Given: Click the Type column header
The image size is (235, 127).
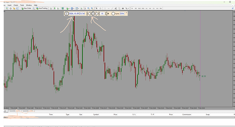Looking at the screenshot, I should 67,114.
